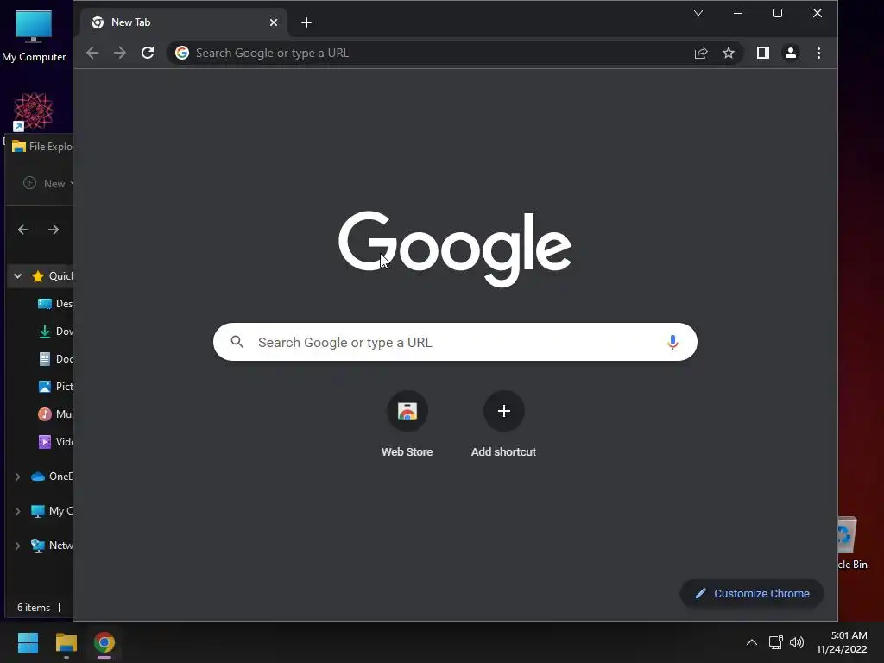This screenshot has height=663, width=884.
Task: Expand OneDrive node in File Explorer
Action: tap(17, 477)
